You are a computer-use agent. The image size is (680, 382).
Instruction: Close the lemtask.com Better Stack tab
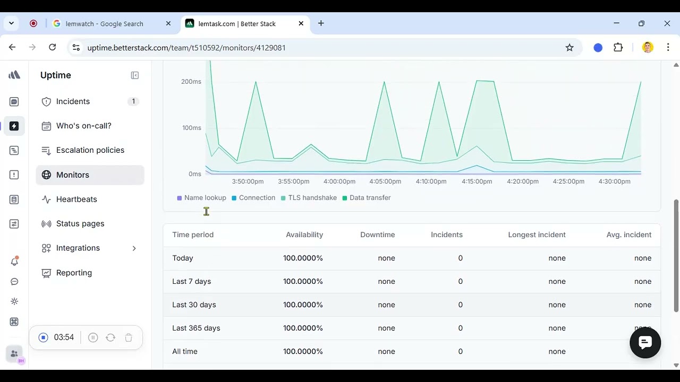(x=301, y=24)
